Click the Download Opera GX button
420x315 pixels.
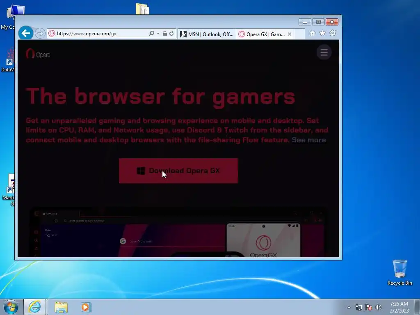pyautogui.click(x=178, y=171)
